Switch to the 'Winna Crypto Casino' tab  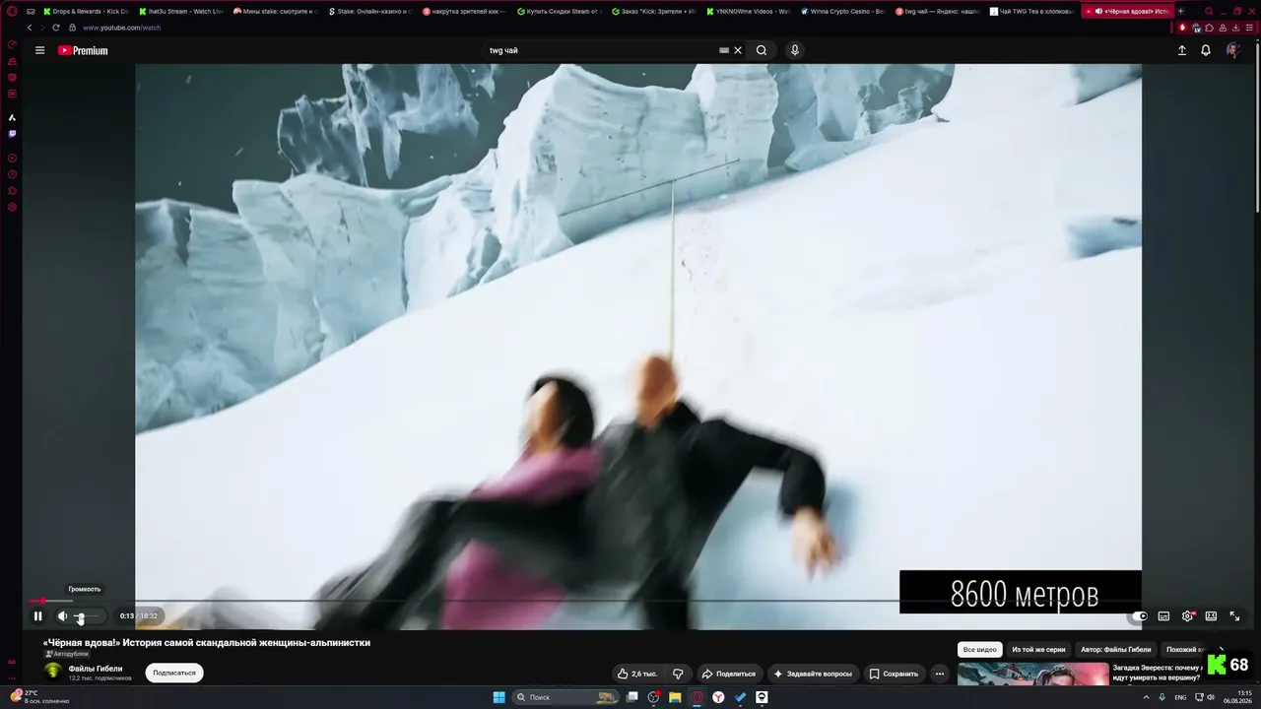point(843,11)
